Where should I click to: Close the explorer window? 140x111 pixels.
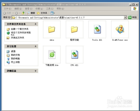click(x=137, y=4)
